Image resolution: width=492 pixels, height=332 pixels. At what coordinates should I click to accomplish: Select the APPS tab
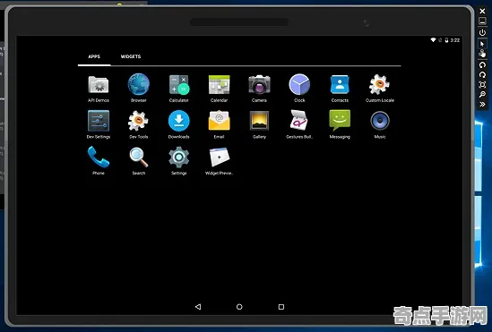(94, 56)
